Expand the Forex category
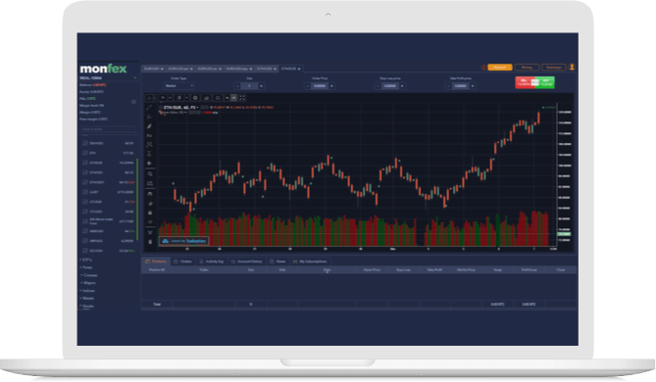 (x=86, y=267)
